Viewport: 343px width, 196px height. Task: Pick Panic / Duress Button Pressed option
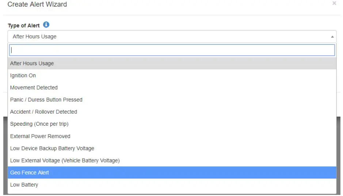[x=46, y=99]
